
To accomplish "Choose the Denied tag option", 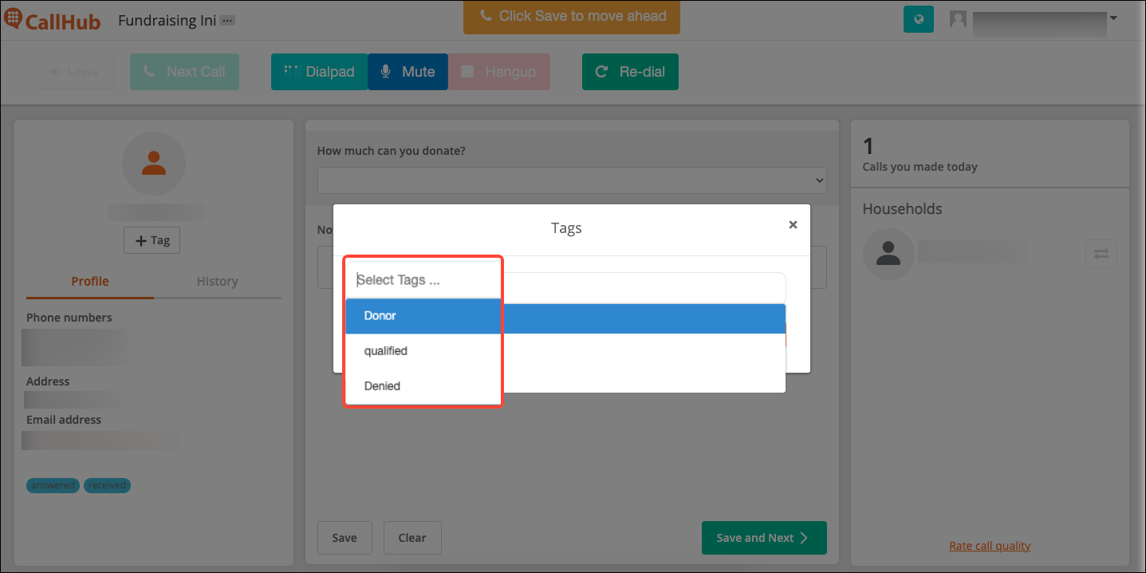I will 565,386.
